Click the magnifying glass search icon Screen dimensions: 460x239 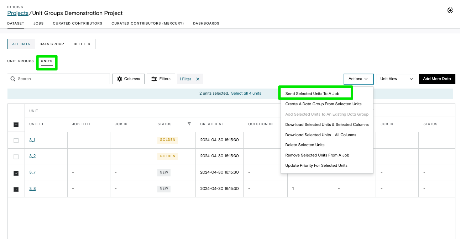tap(13, 79)
